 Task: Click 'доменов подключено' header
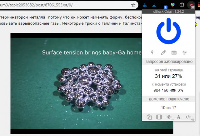[168, 99]
